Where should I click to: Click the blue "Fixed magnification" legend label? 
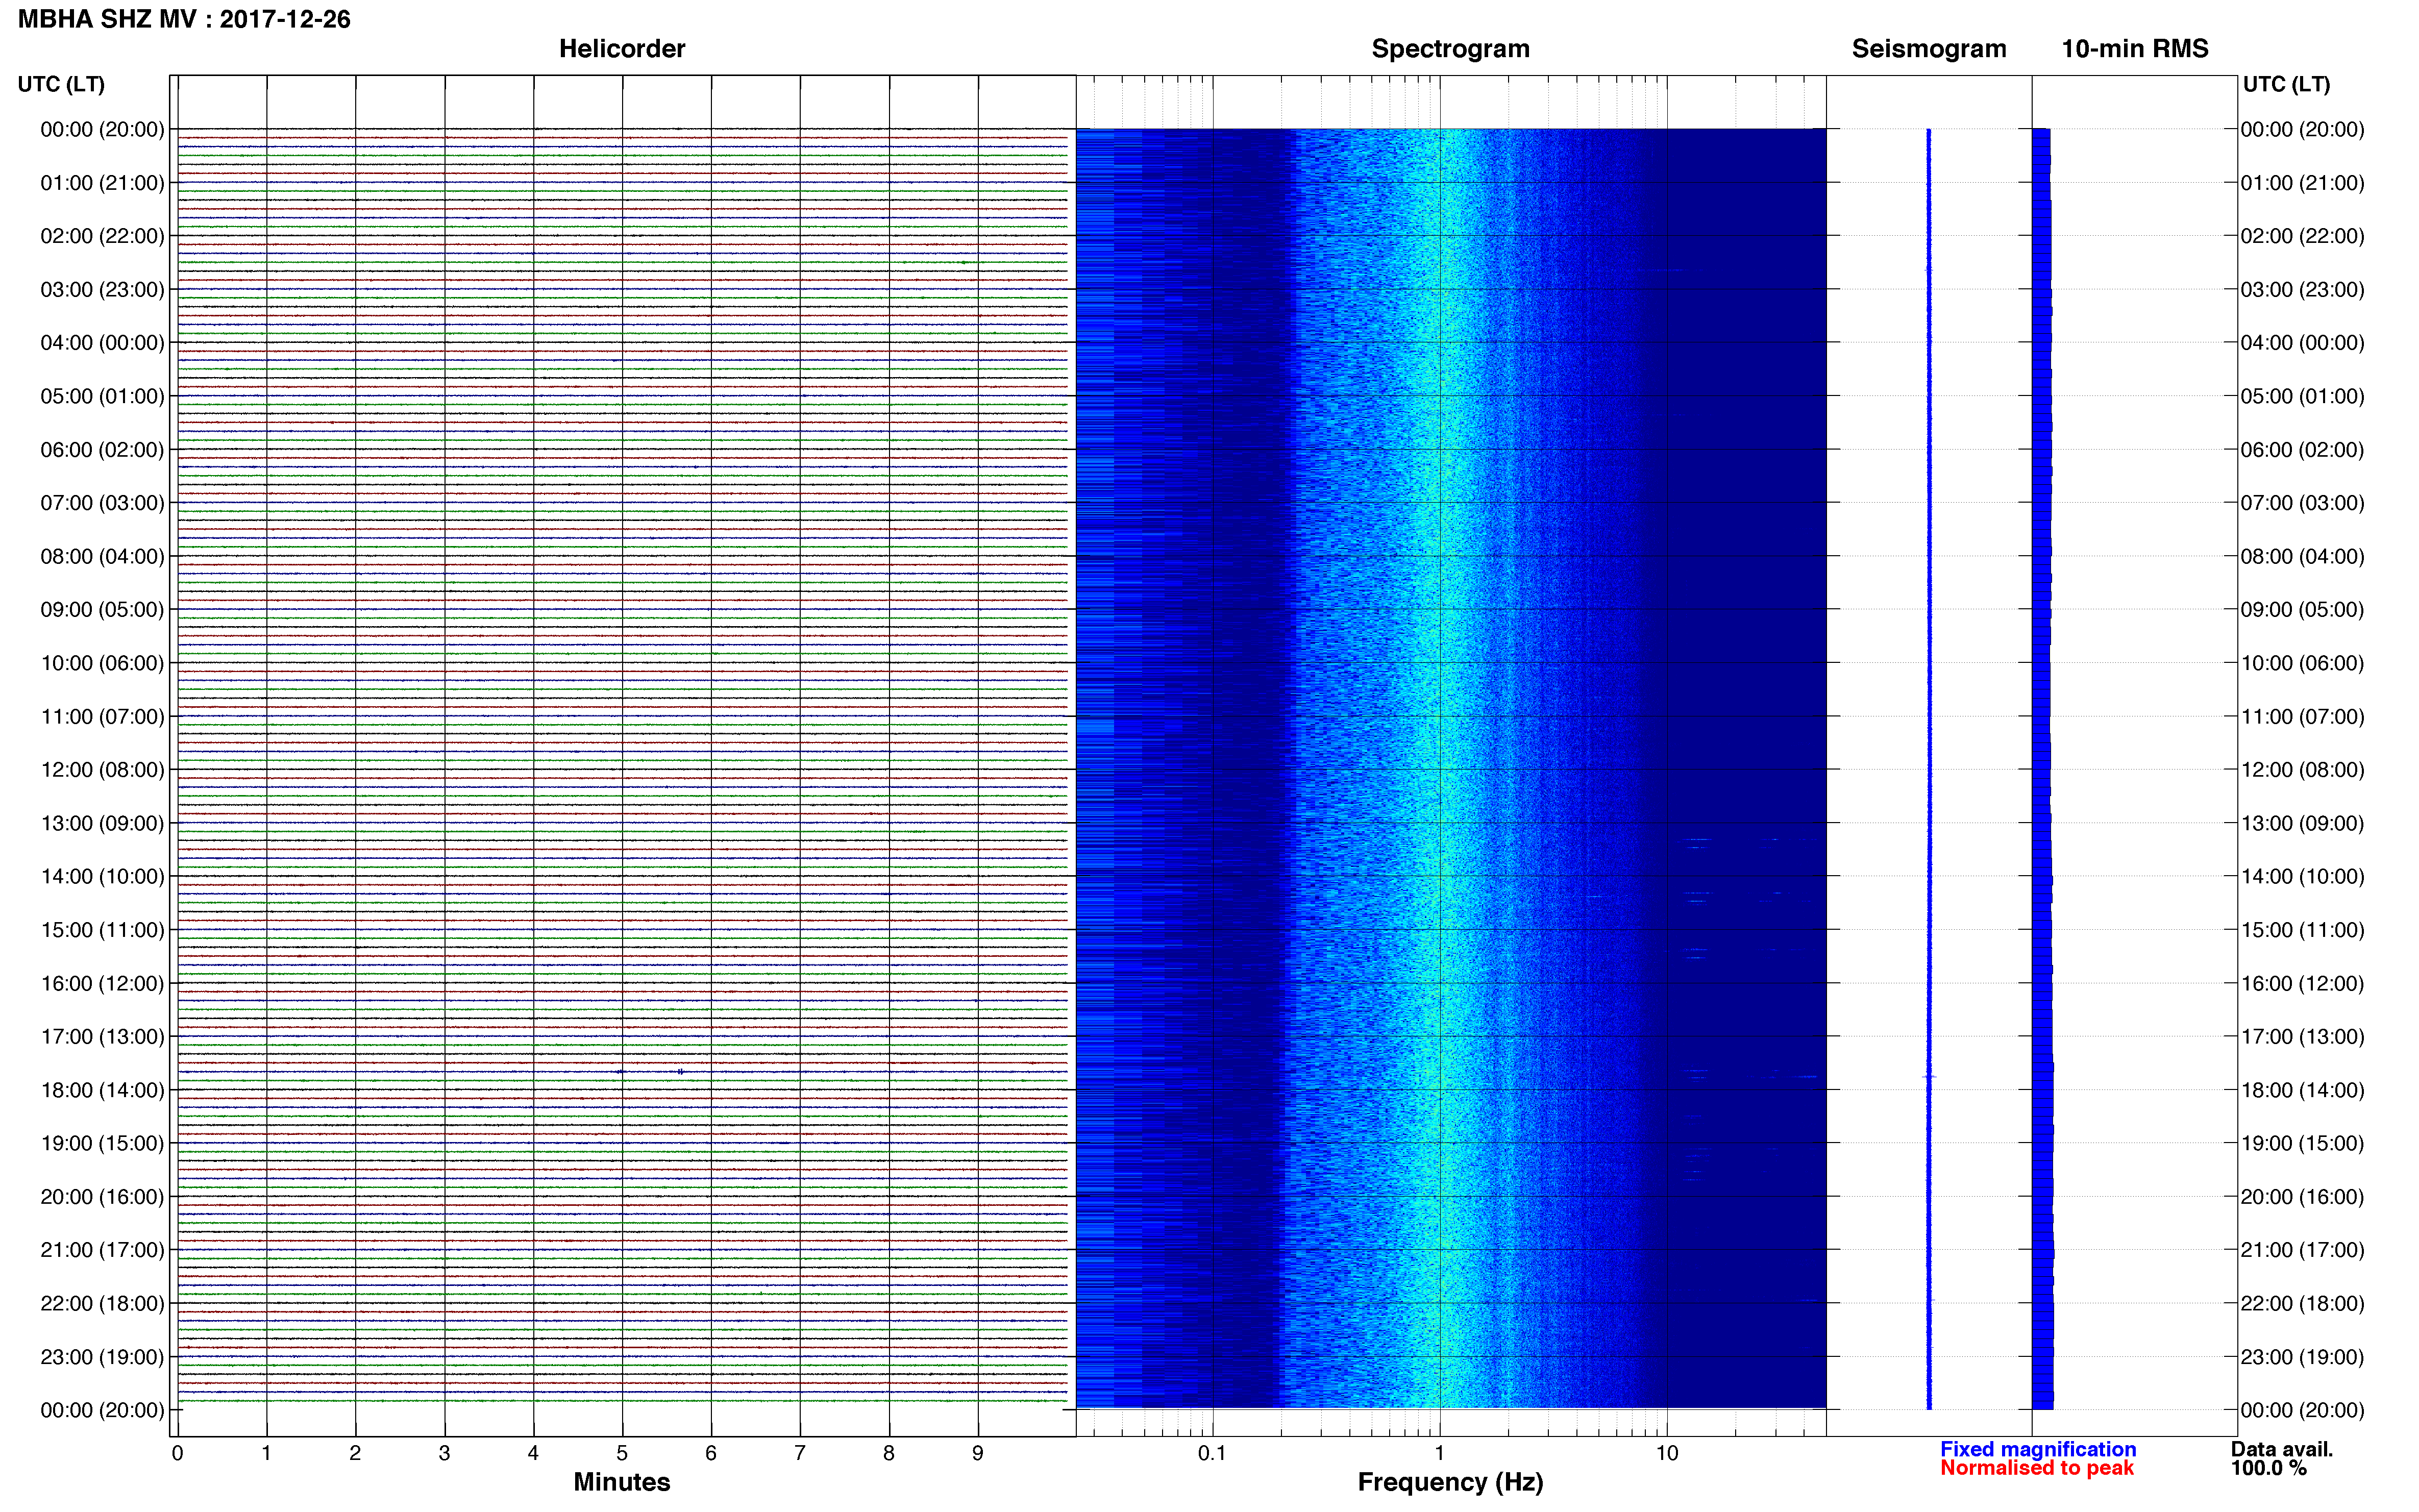click(2038, 1449)
